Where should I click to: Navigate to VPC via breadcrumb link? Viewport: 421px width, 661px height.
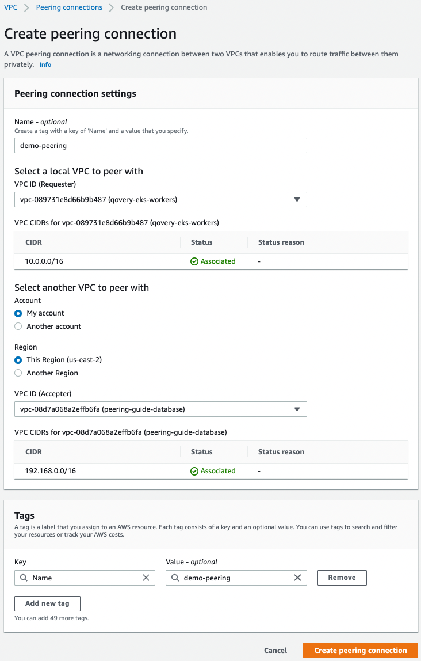coord(10,7)
